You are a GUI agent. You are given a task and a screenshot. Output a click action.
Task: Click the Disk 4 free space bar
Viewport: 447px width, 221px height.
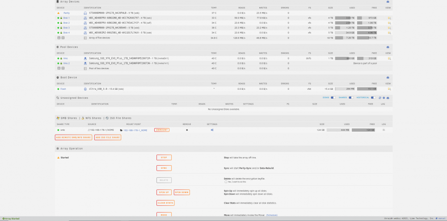click(367, 33)
